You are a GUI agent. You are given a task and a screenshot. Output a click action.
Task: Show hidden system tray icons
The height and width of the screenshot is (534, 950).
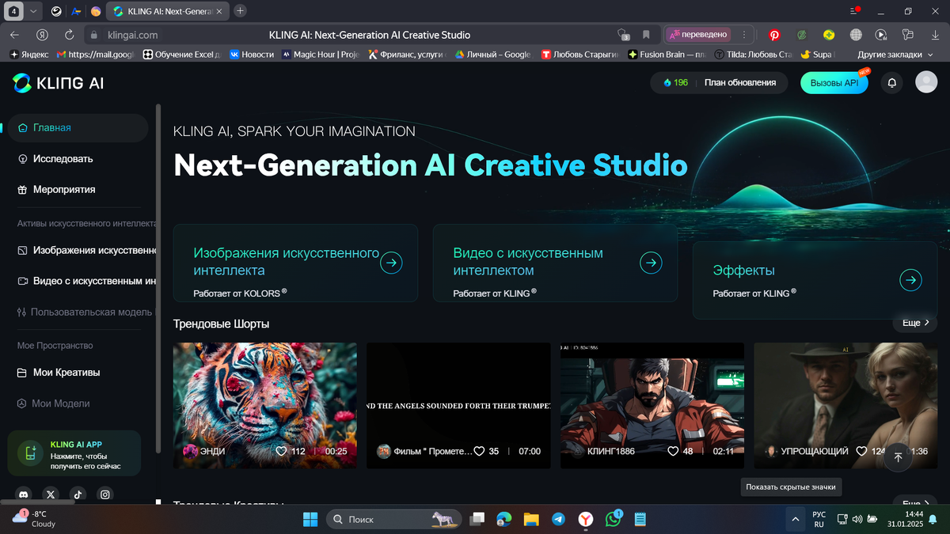coord(794,519)
